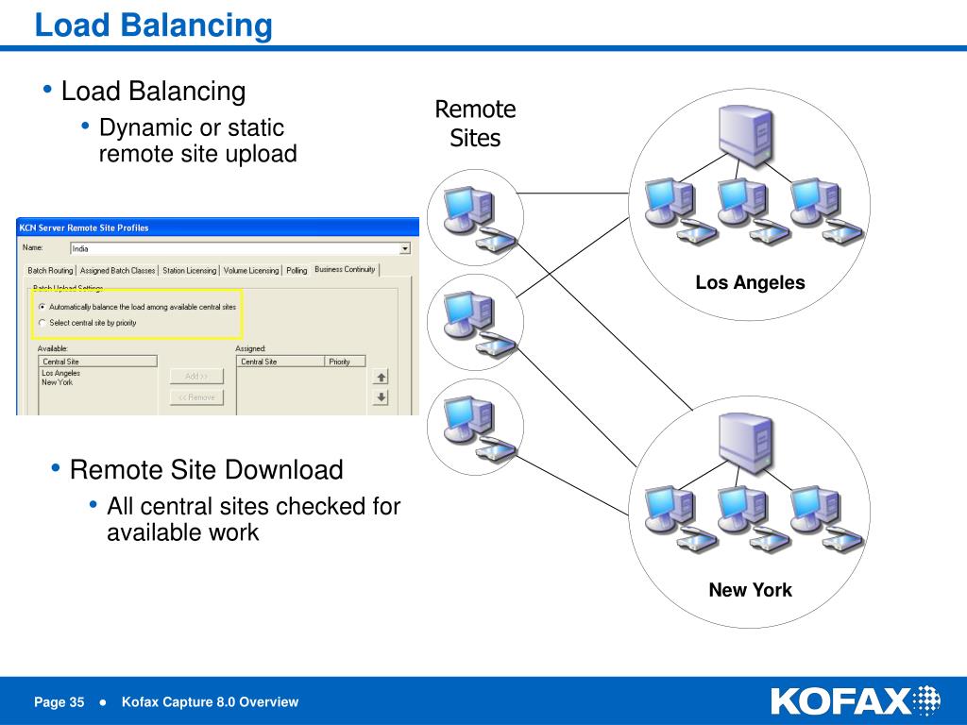967x725 pixels.
Task: Click the top remote site workstation icon
Action: tap(481, 219)
